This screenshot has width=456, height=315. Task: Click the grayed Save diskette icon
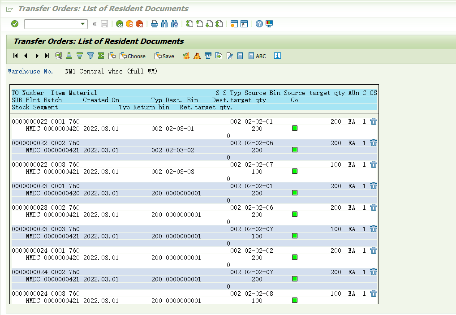click(104, 24)
